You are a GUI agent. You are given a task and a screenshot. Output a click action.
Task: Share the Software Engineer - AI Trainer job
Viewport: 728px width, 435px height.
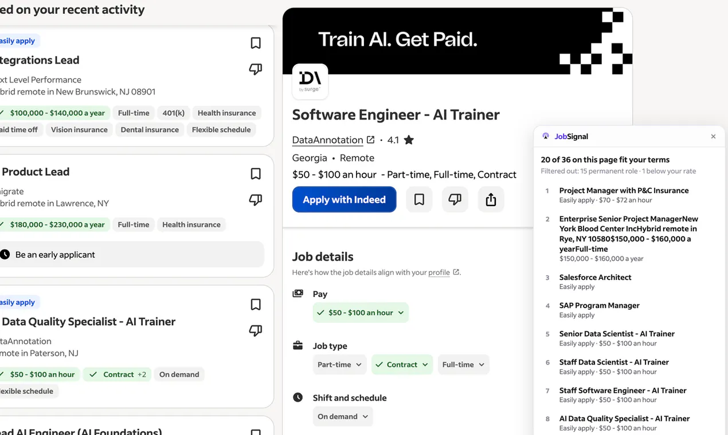[x=491, y=199]
